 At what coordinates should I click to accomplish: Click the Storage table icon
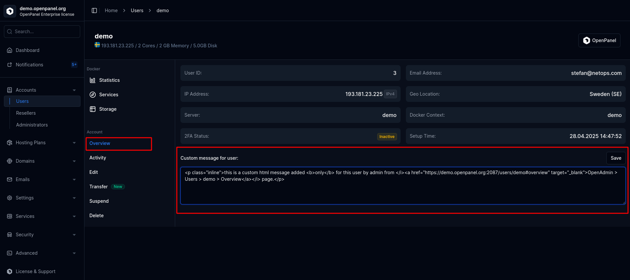point(93,109)
